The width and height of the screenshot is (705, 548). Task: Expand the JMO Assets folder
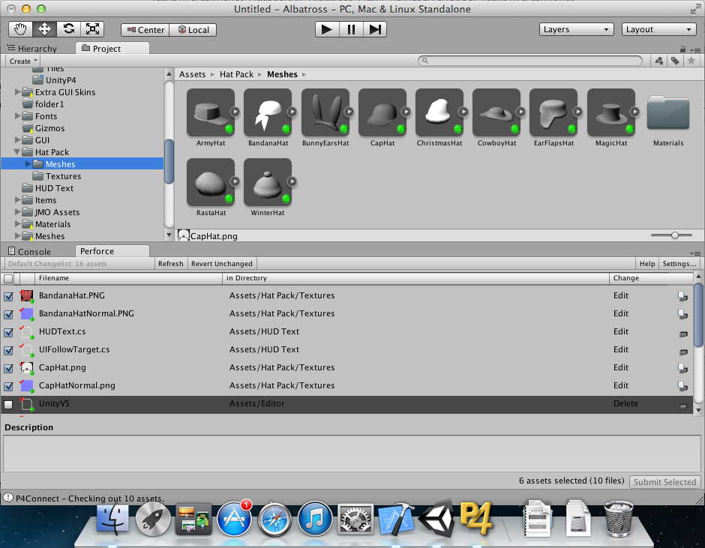pyautogui.click(x=17, y=211)
